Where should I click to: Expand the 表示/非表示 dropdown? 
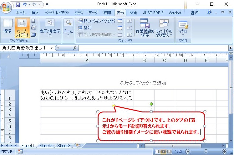click(50, 28)
